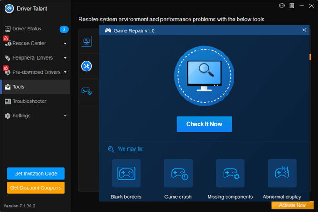Click the Driver Status monitor icon
Image resolution: width=318 pixels, height=212 pixels.
8,29
